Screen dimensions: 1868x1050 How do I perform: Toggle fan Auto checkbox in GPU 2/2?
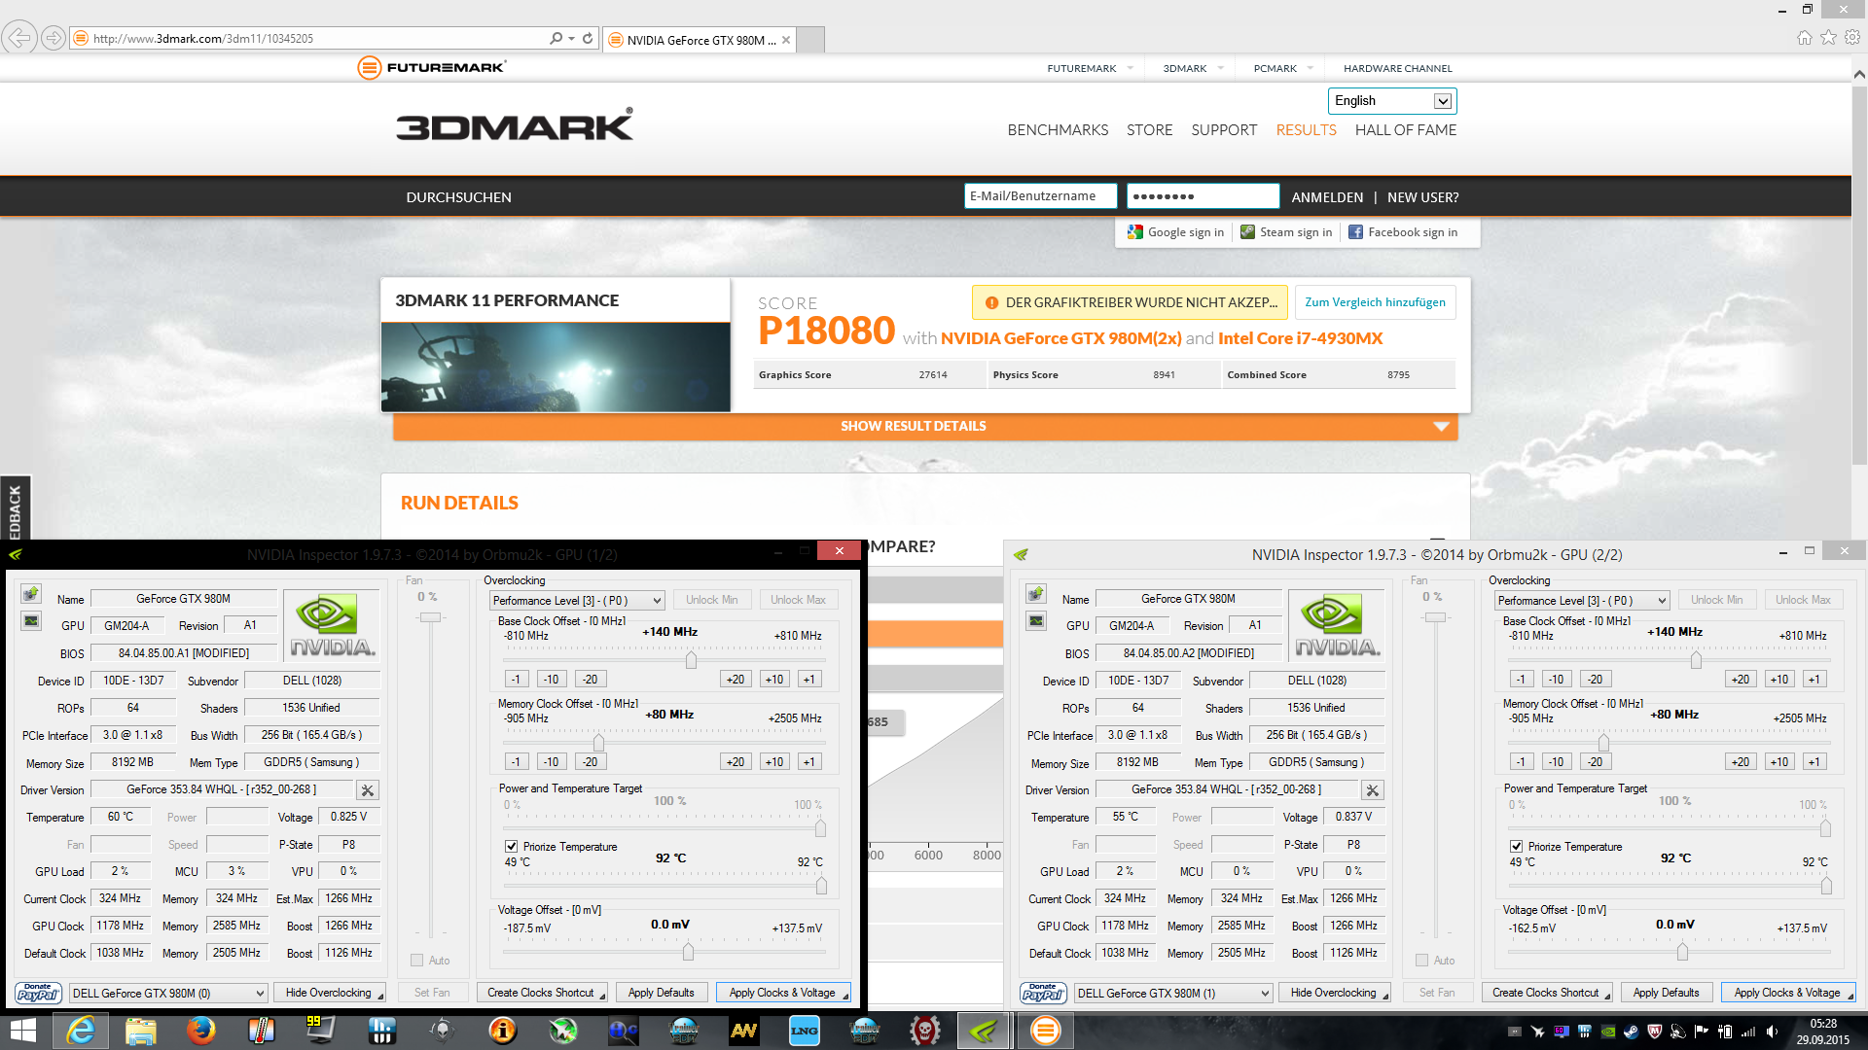(x=1421, y=961)
